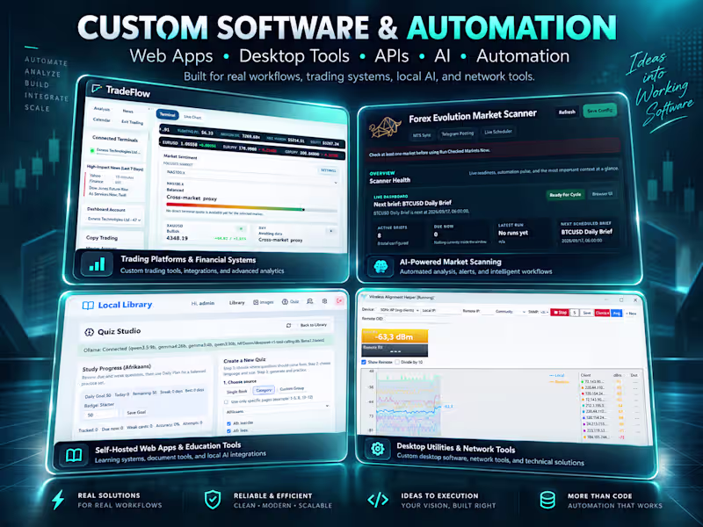
Task: Open the SNMP version dropdown
Action: click(x=544, y=312)
